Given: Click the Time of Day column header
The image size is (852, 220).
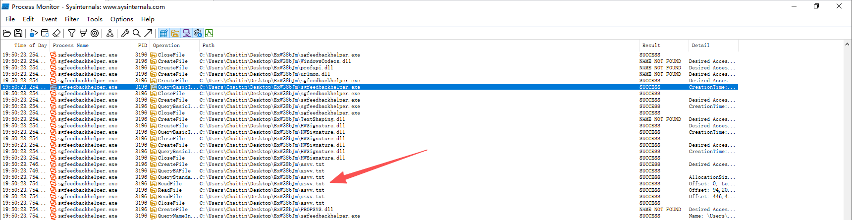Looking at the screenshot, I should click(x=25, y=46).
